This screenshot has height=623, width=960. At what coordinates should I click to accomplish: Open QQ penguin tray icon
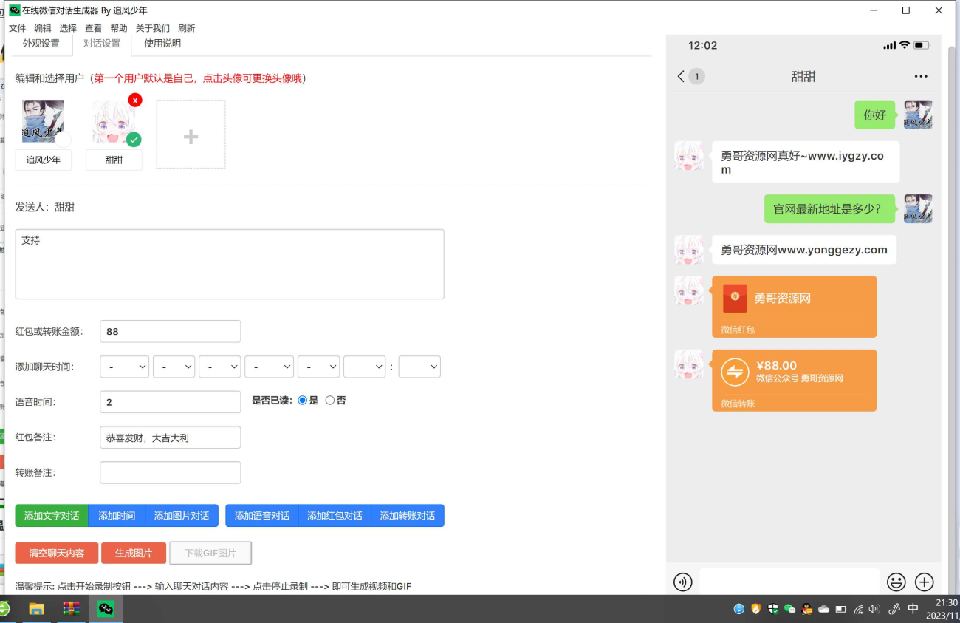pos(806,609)
